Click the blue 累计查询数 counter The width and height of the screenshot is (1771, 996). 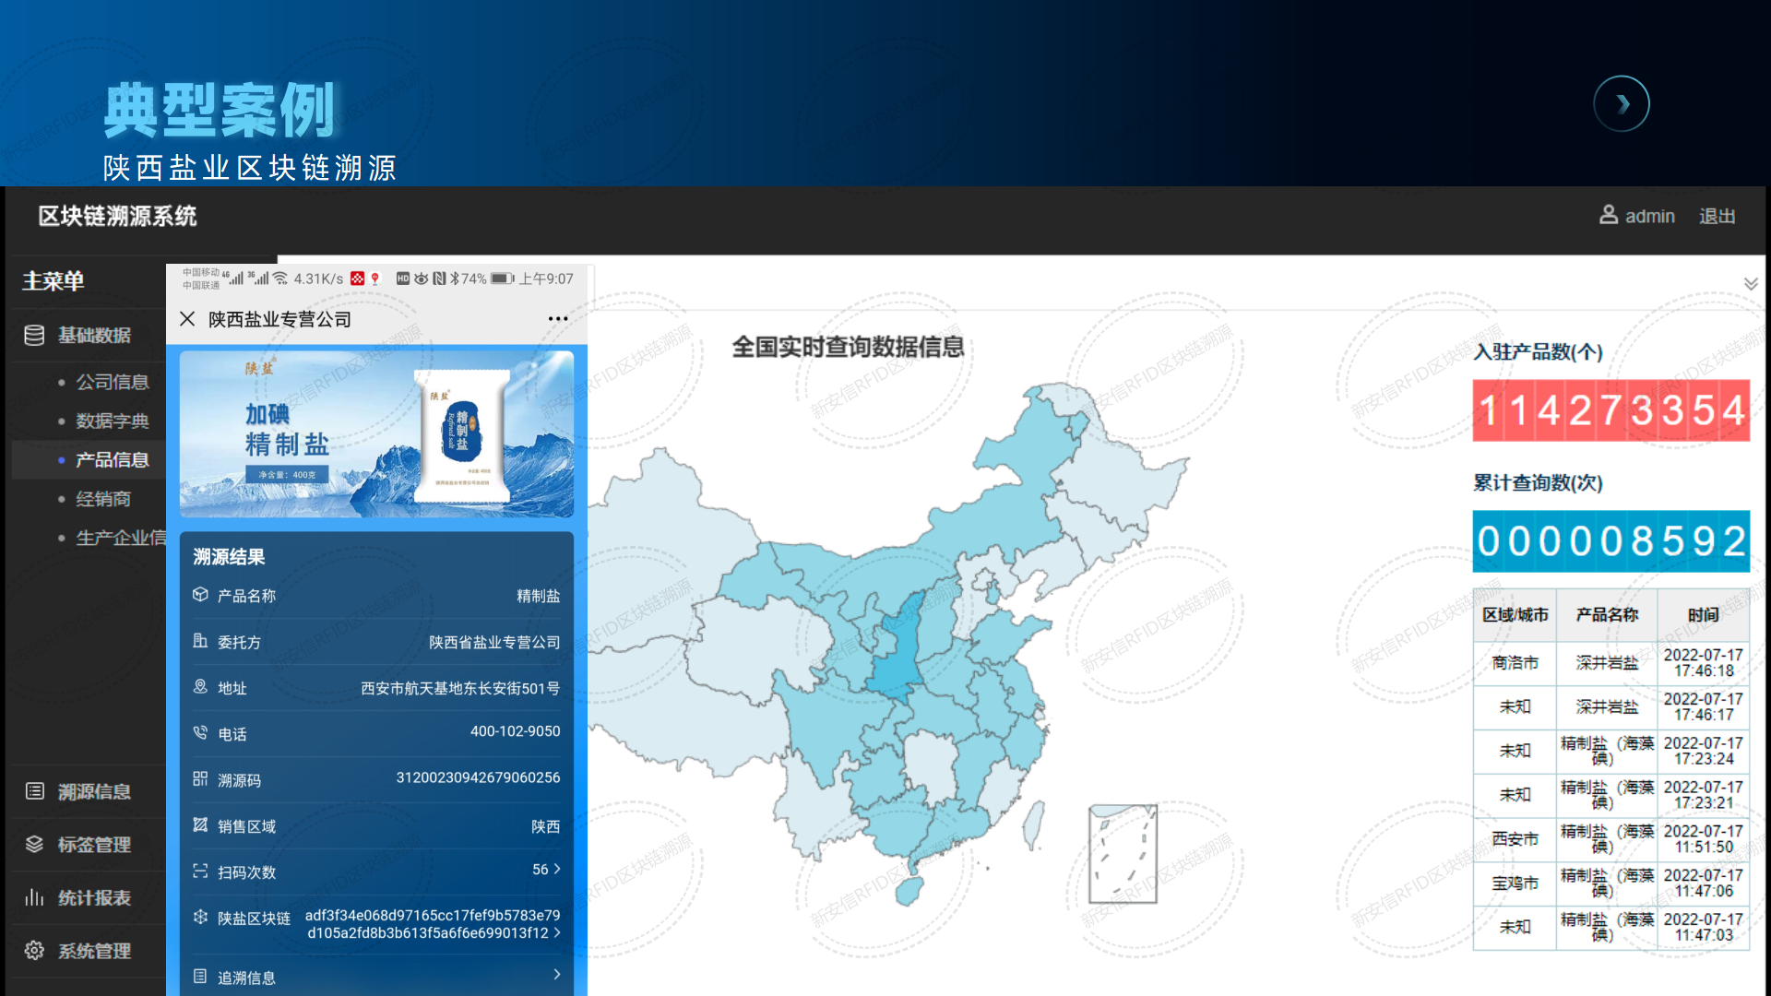[1611, 541]
